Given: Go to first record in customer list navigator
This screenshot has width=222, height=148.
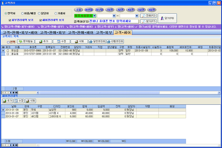Looking at the screenshot, I should click(x=3, y=92).
